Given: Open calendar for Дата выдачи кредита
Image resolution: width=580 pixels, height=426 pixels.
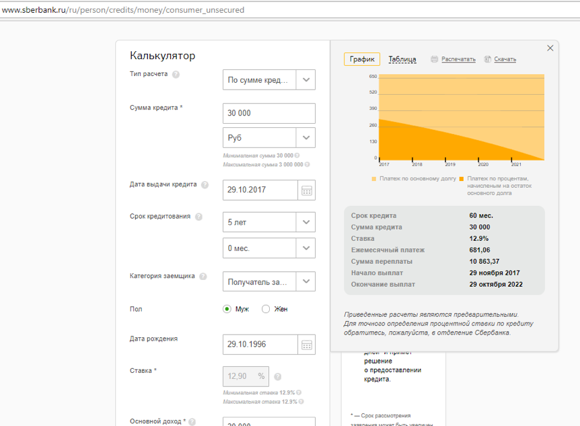Looking at the screenshot, I should (307, 190).
